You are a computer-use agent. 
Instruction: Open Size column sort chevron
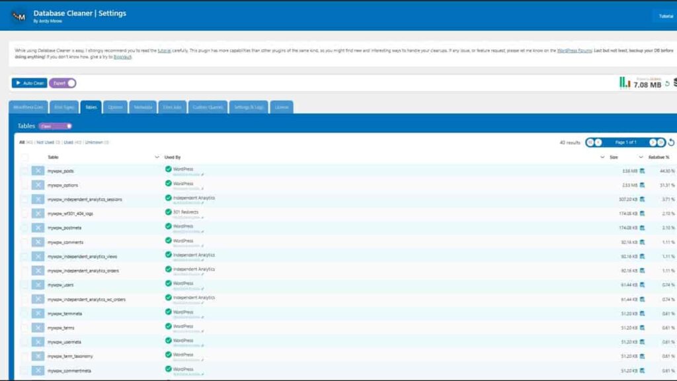(641, 157)
